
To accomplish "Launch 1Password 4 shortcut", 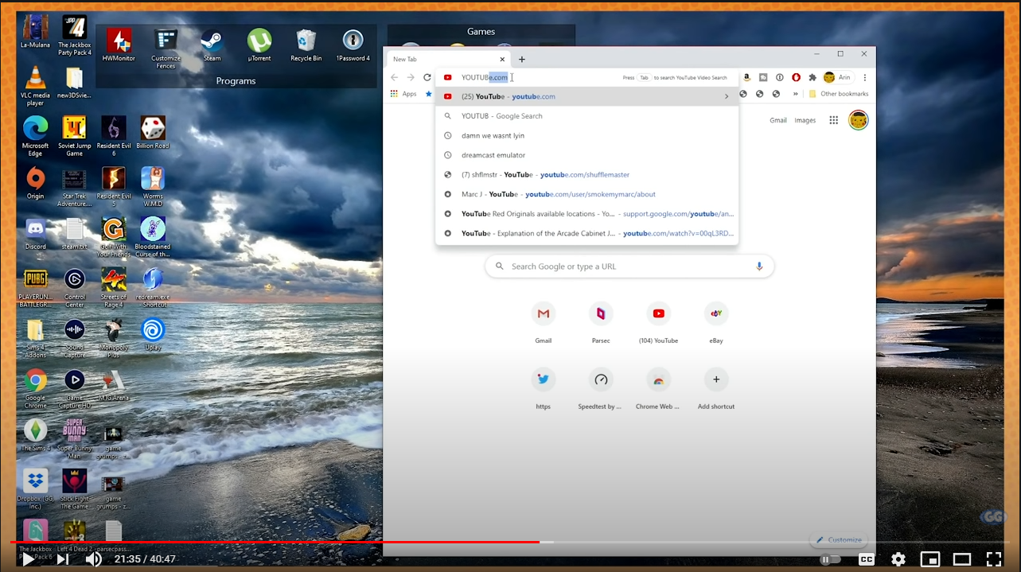I will pyautogui.click(x=353, y=45).
